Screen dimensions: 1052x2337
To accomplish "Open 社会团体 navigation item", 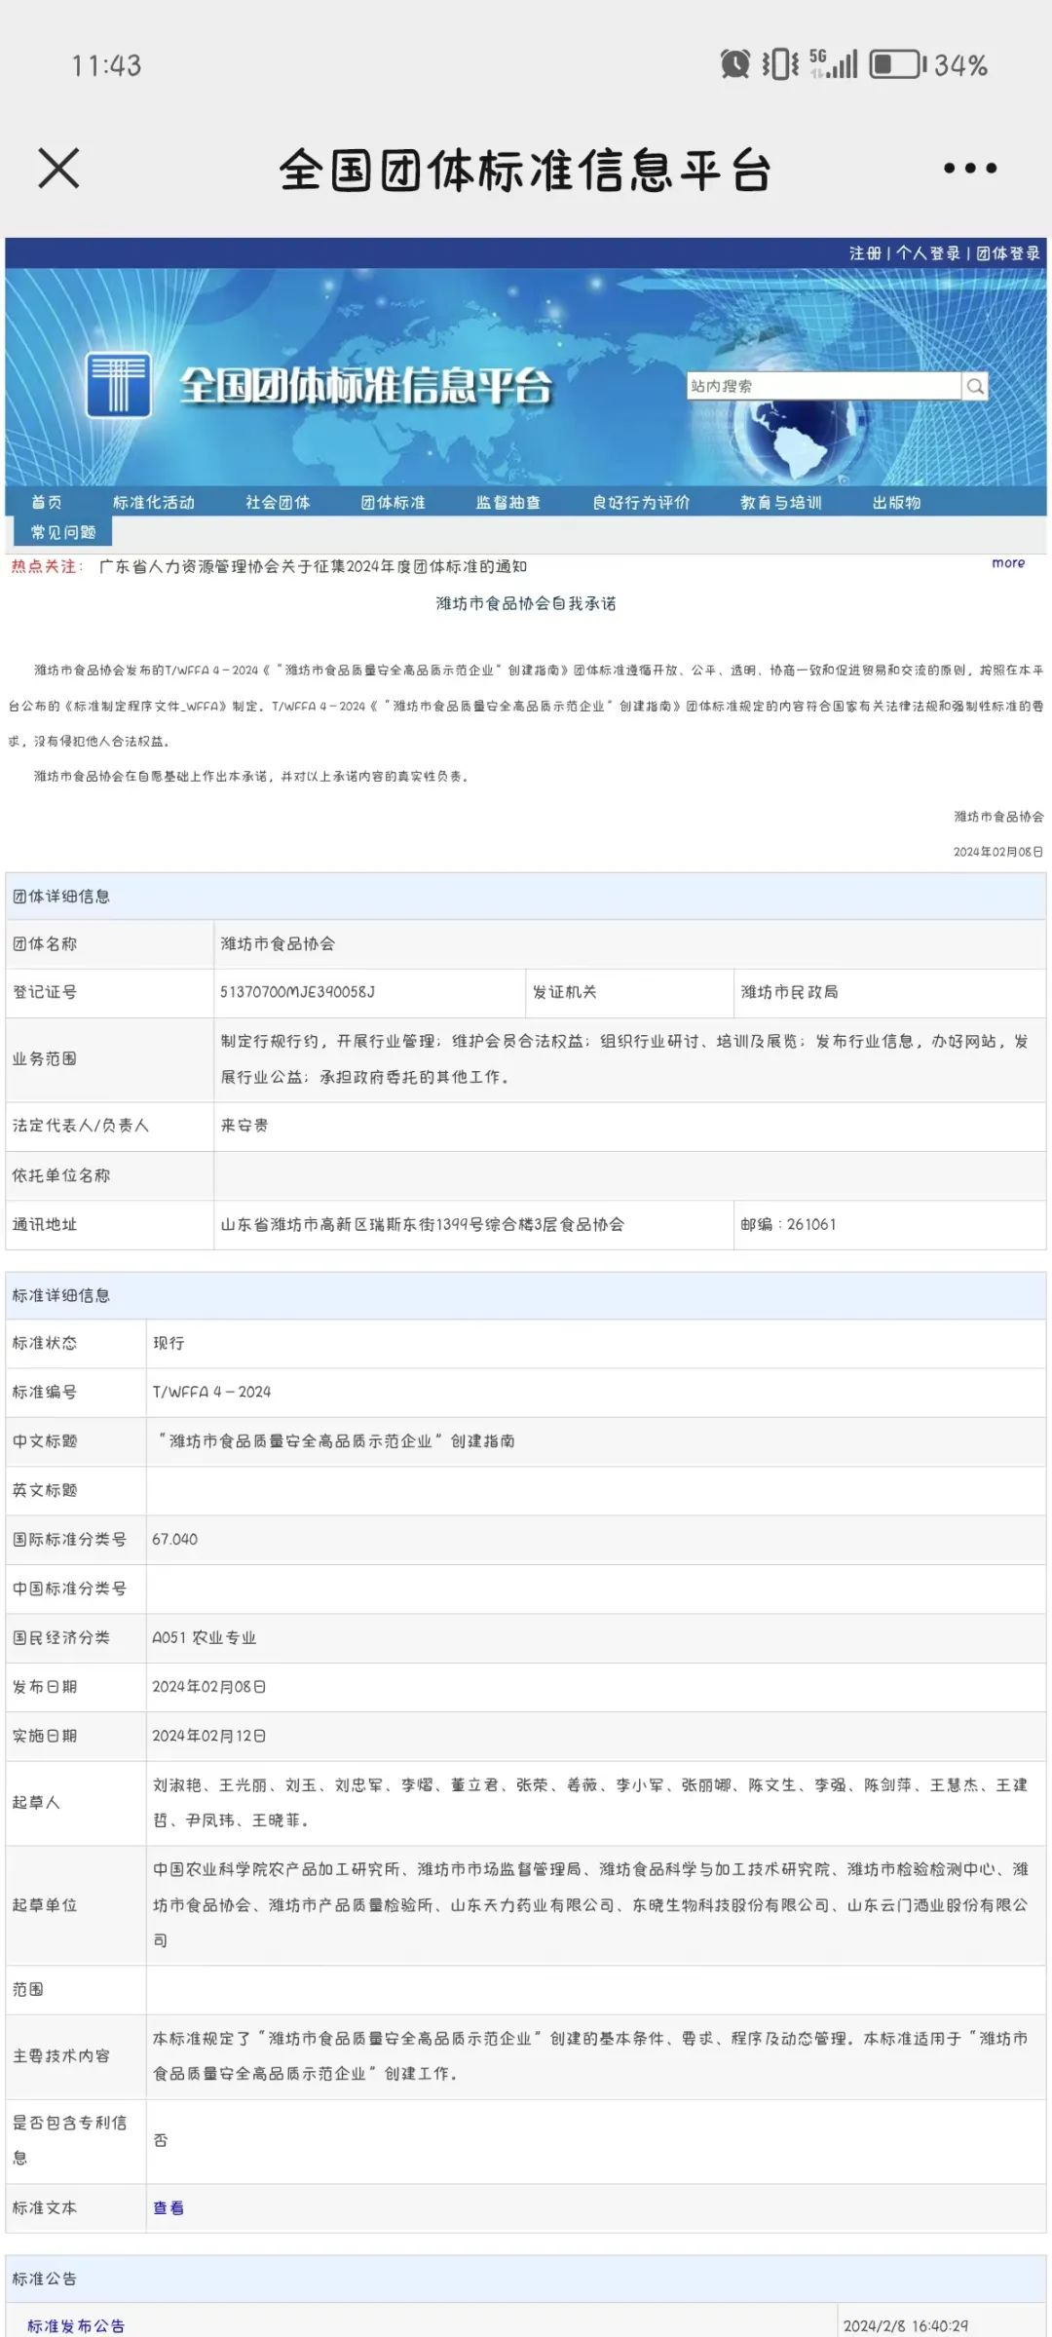I will click(278, 503).
